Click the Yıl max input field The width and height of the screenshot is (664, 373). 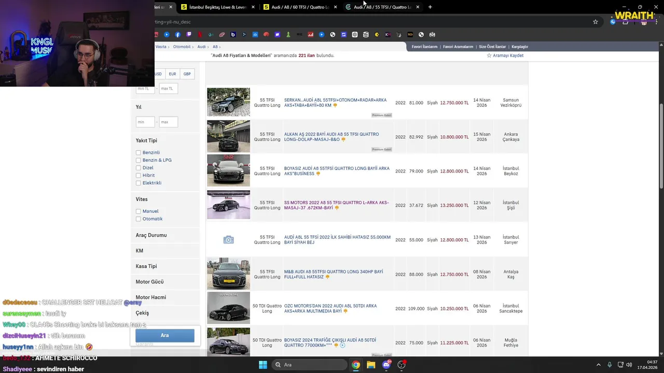coord(169,122)
